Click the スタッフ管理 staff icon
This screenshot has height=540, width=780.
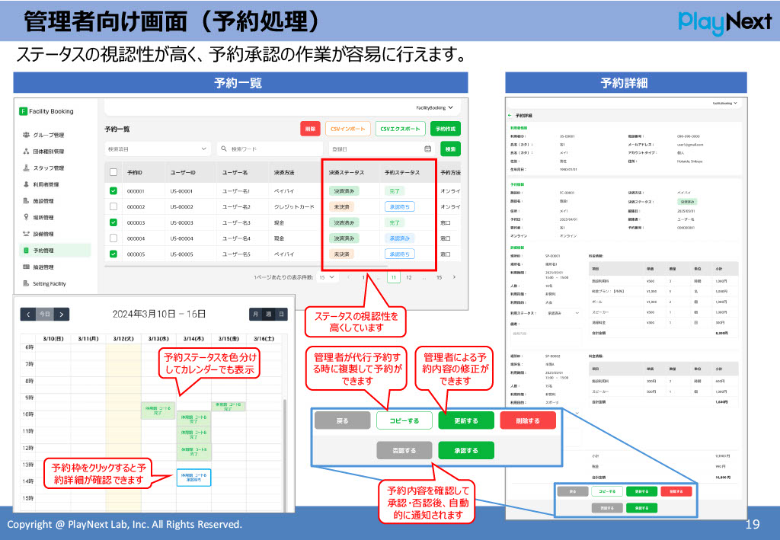[x=25, y=166]
